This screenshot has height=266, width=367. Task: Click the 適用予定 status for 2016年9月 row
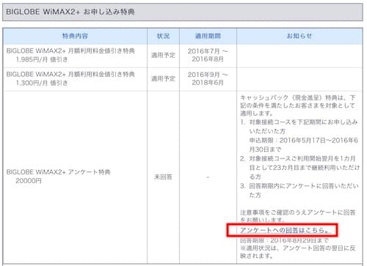(163, 78)
